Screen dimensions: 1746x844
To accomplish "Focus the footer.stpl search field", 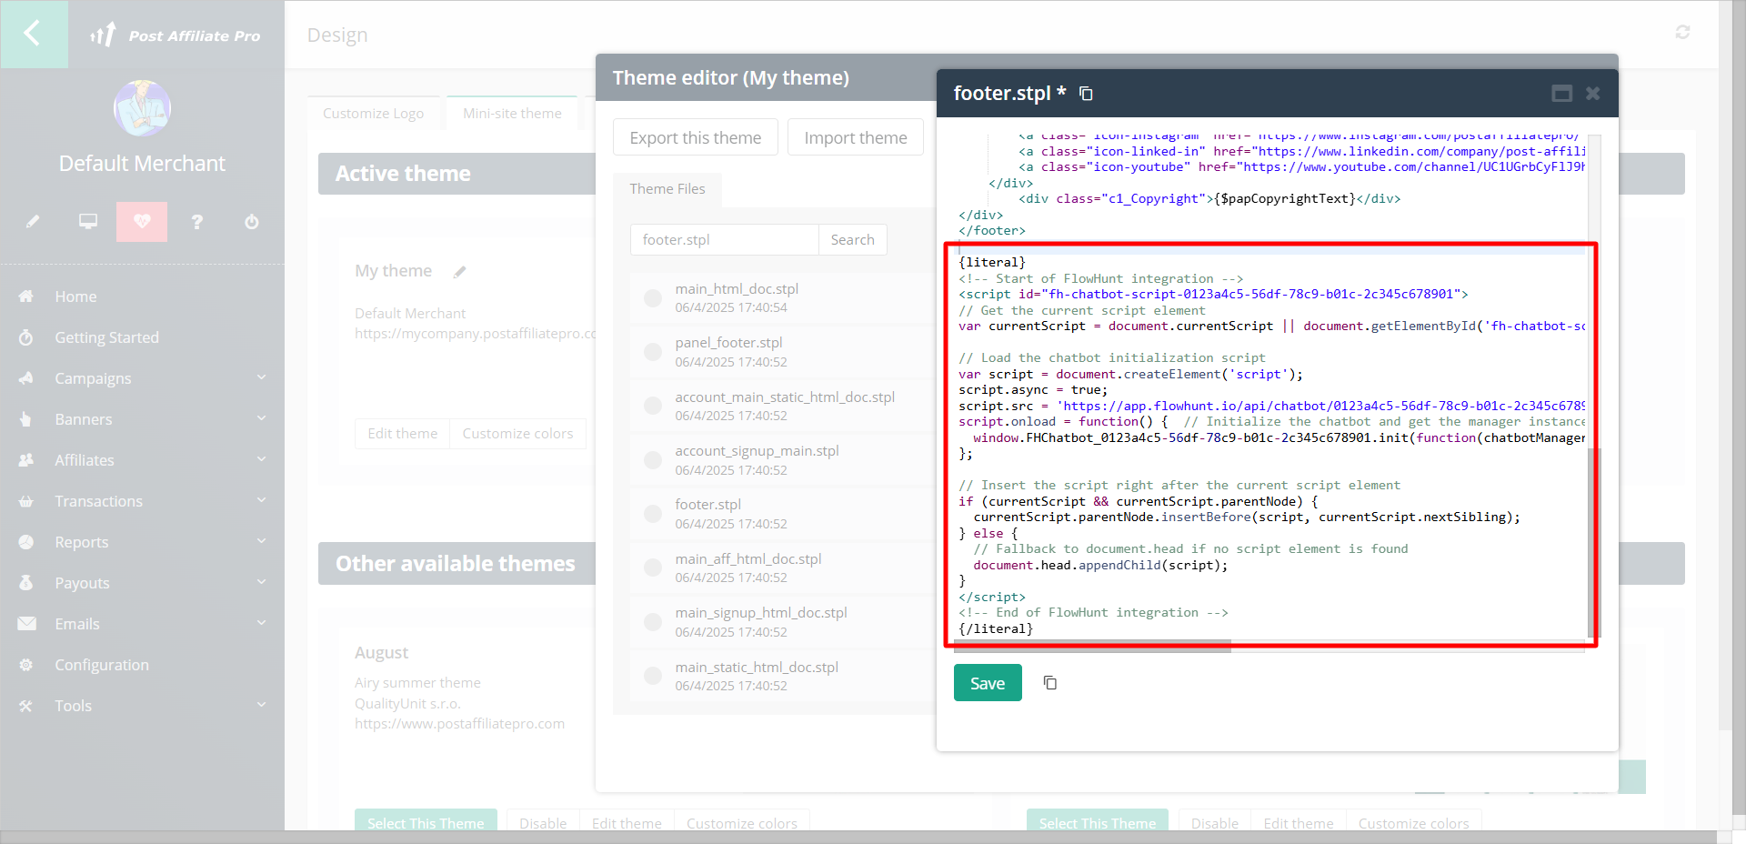I will [x=725, y=240].
